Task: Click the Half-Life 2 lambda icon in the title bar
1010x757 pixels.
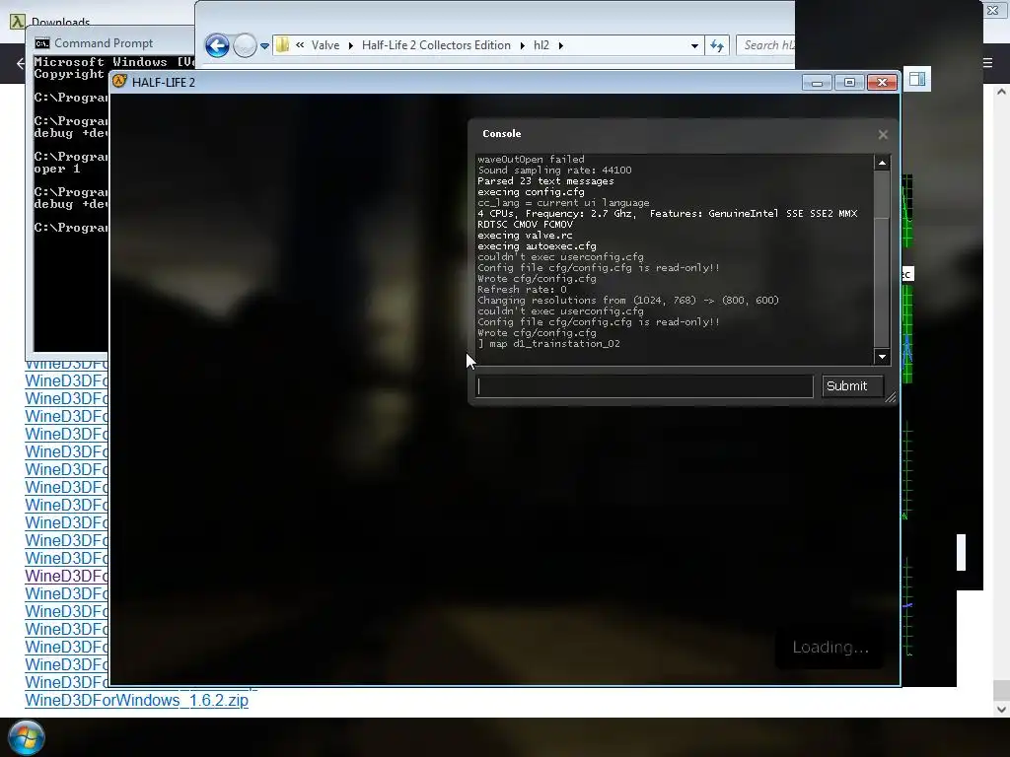Action: point(119,82)
